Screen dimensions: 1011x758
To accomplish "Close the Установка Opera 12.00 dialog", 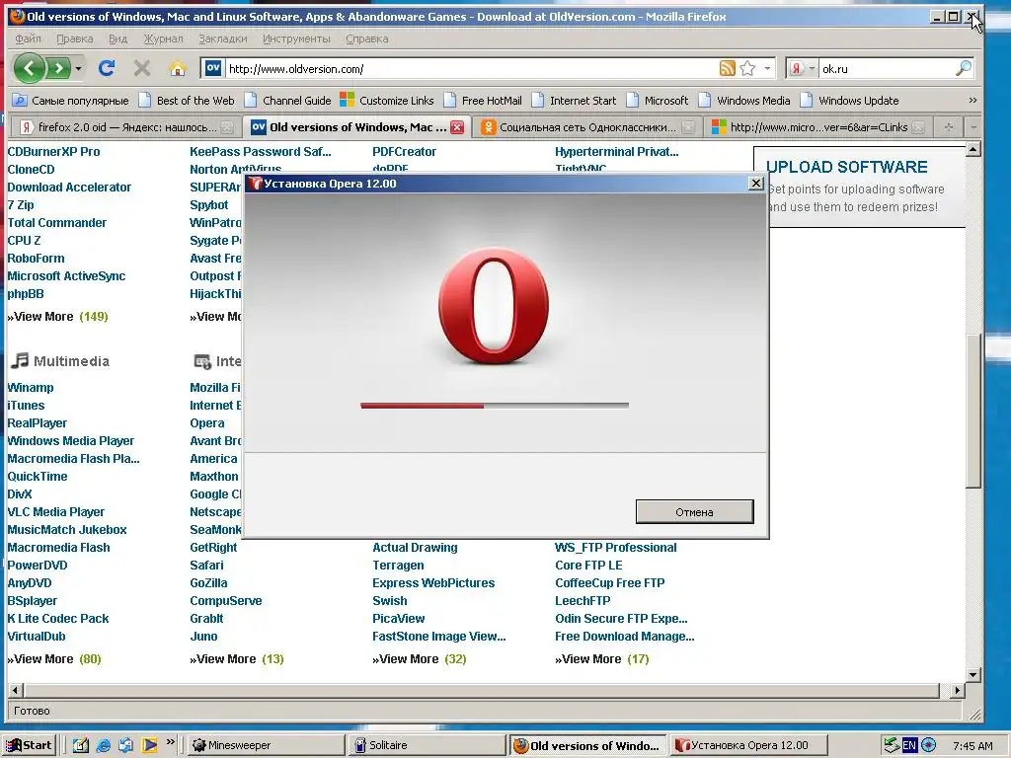I will pyautogui.click(x=756, y=183).
